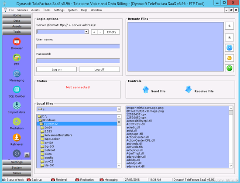Click the blue round X icon beside Remote files
The height and width of the screenshot is (183, 240).
pyautogui.click(x=229, y=47)
